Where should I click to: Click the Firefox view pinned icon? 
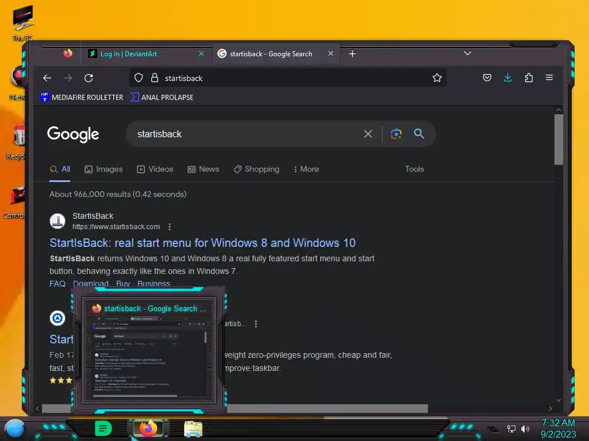pyautogui.click(x=68, y=53)
